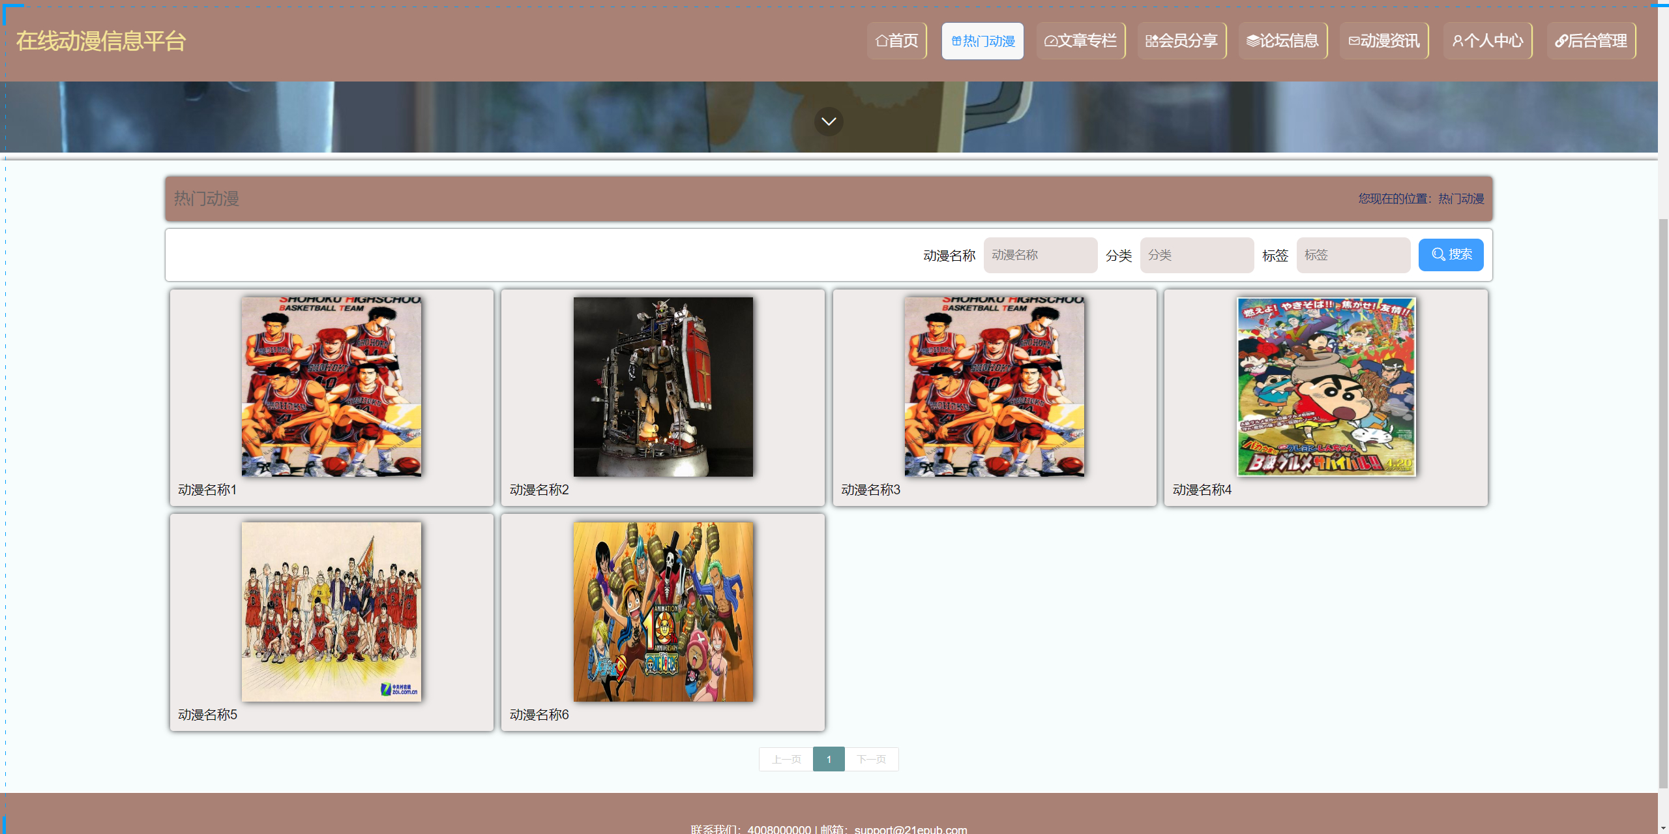Screen dimensions: 1669x834
Task: Open the 动漫名称2 Gundam thumbnail
Action: point(663,387)
